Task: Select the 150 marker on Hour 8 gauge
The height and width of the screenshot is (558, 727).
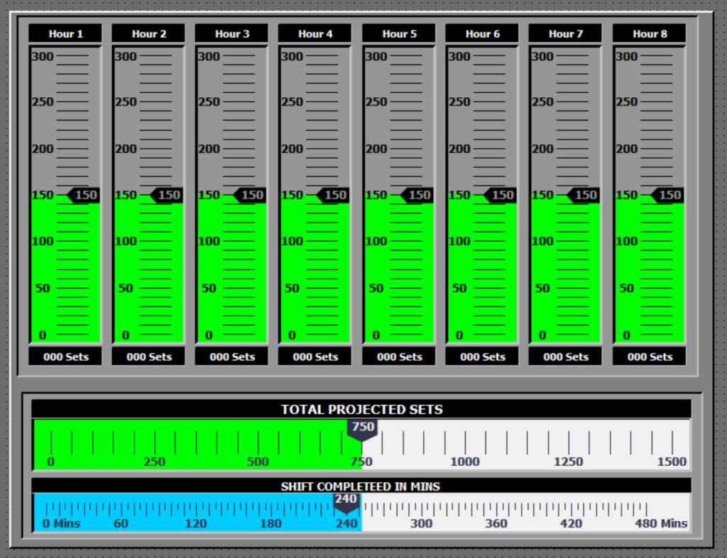Action: pyautogui.click(x=667, y=195)
